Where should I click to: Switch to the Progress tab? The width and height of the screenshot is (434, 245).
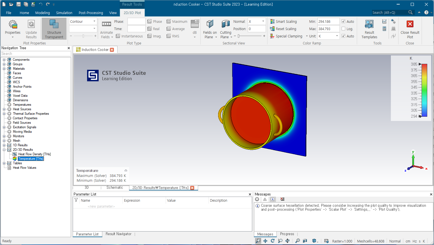click(x=287, y=234)
